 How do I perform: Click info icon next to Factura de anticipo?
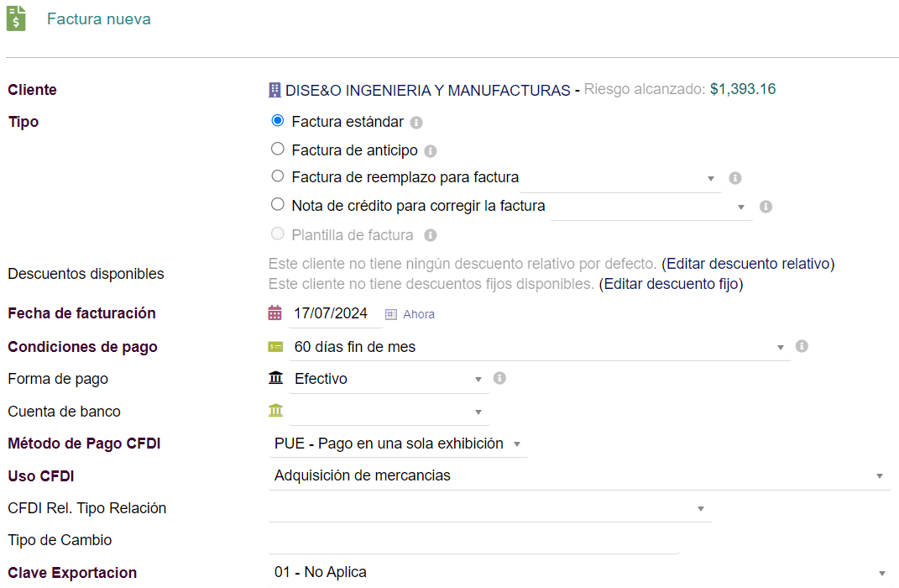click(431, 151)
